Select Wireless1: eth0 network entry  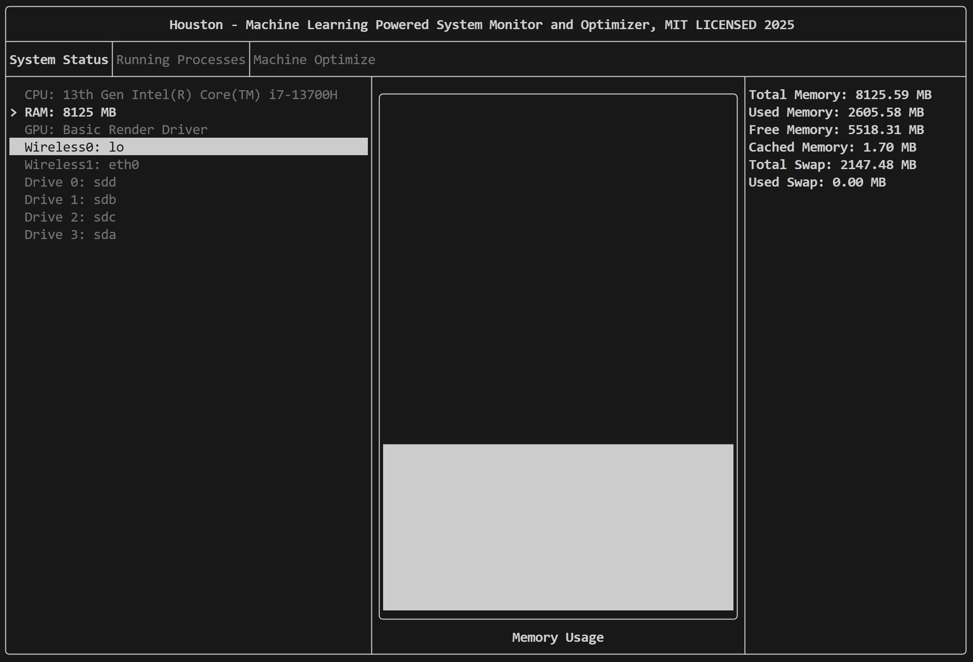click(x=82, y=165)
